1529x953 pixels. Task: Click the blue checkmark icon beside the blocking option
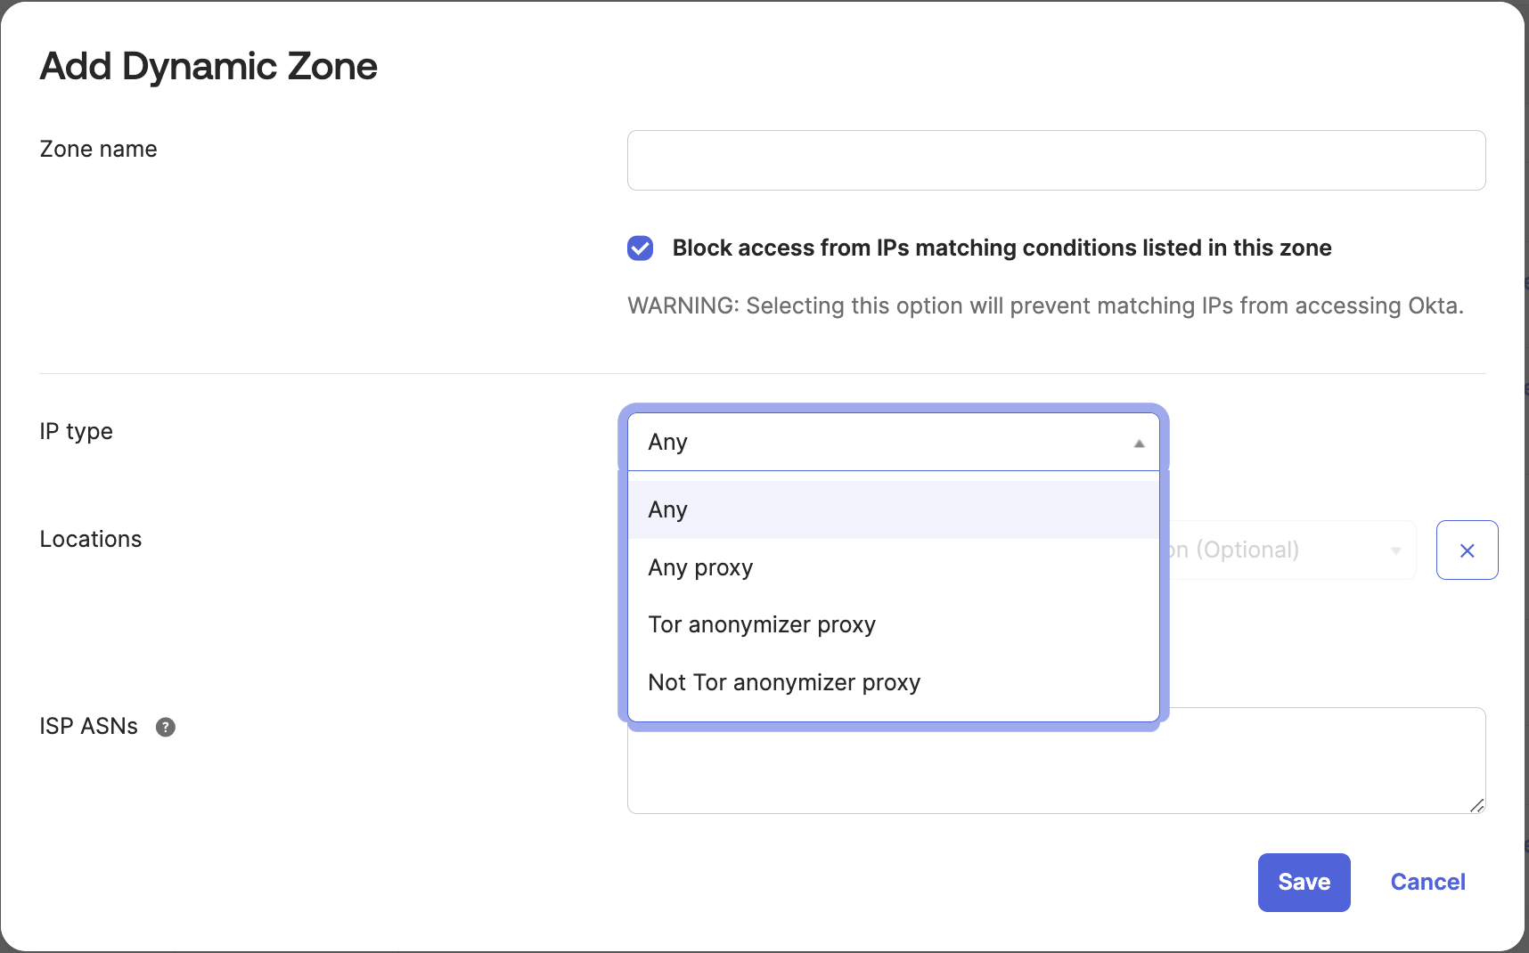pyautogui.click(x=640, y=248)
